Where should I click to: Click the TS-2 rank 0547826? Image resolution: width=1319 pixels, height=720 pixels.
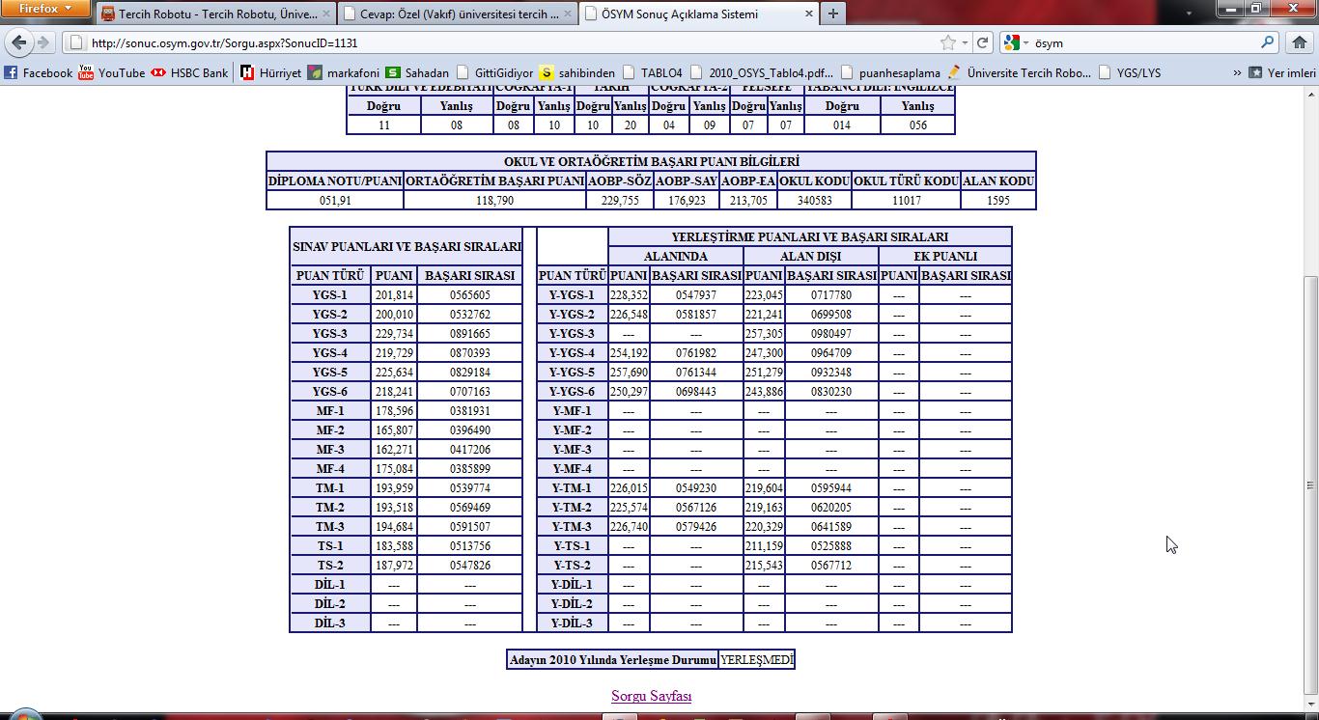470,566
